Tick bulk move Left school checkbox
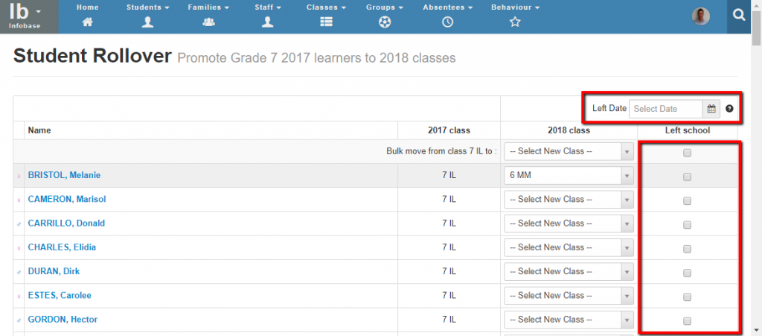 pyautogui.click(x=687, y=153)
